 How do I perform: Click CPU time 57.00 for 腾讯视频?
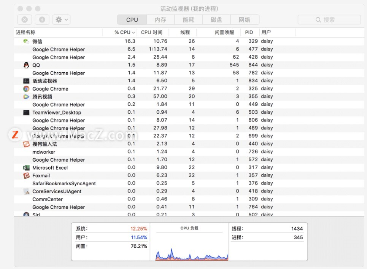click(160, 97)
